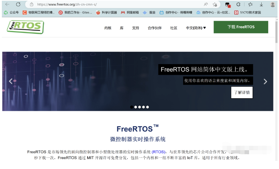Select the third carousel dot
Viewport: 279px width, 169px height.
(139, 107)
